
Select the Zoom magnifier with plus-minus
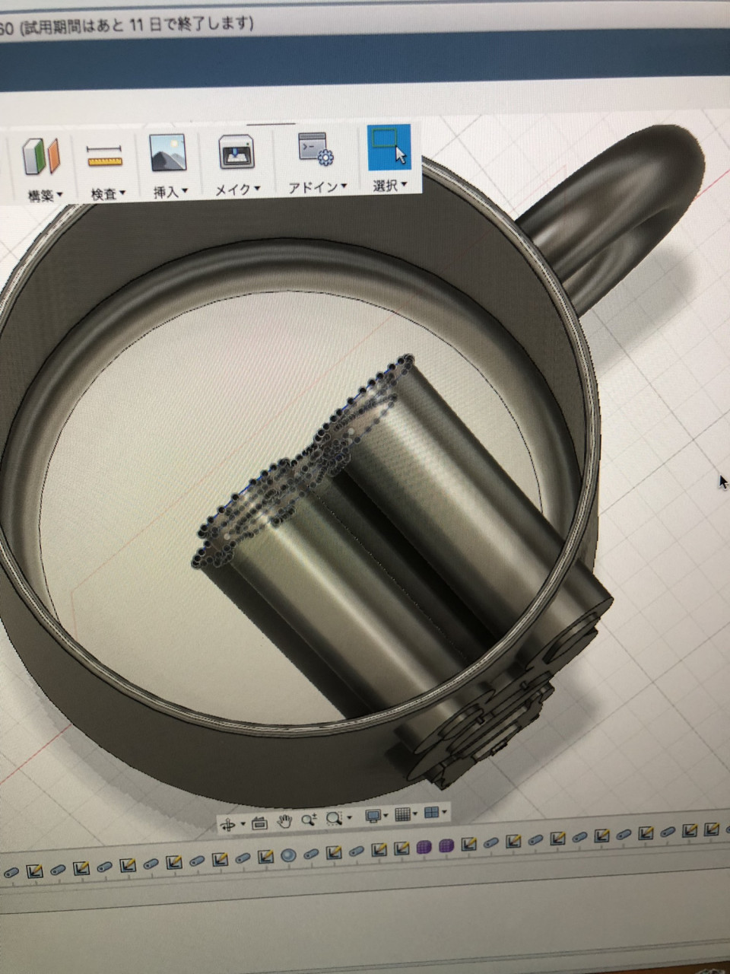309,820
